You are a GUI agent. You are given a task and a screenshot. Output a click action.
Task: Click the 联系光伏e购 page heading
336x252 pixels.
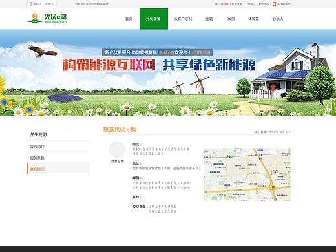pos(120,129)
